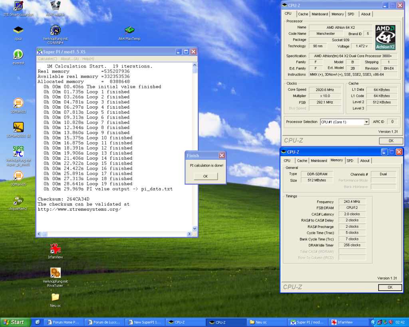Viewport: 409px width, 327px height.
Task: Click the Code Name value Manchester
Action: click(x=326, y=34)
